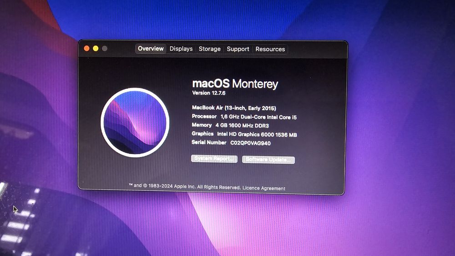Screen dimensions: 455x256
Task: Close the About This Mac window
Action: [x=86, y=48]
